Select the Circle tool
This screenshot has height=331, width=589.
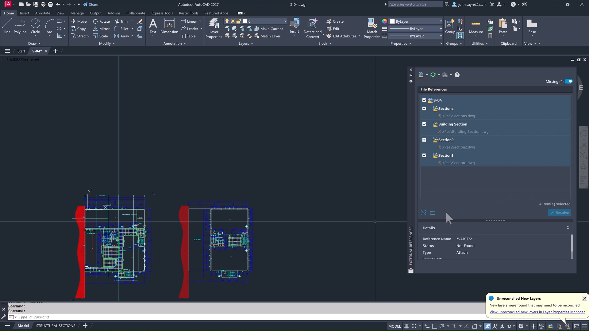[x=35, y=26]
